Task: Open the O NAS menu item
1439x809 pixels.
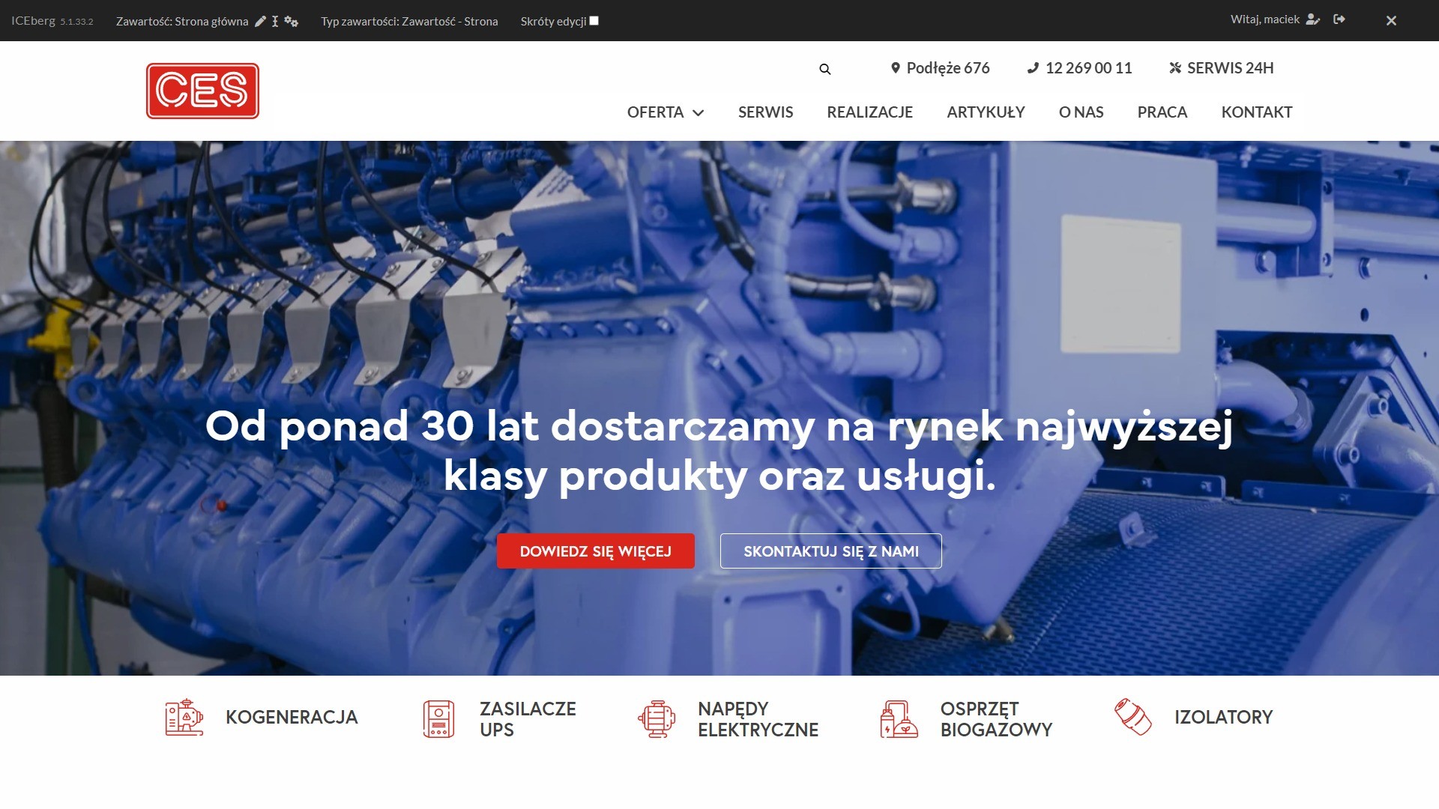Action: 1081,112
